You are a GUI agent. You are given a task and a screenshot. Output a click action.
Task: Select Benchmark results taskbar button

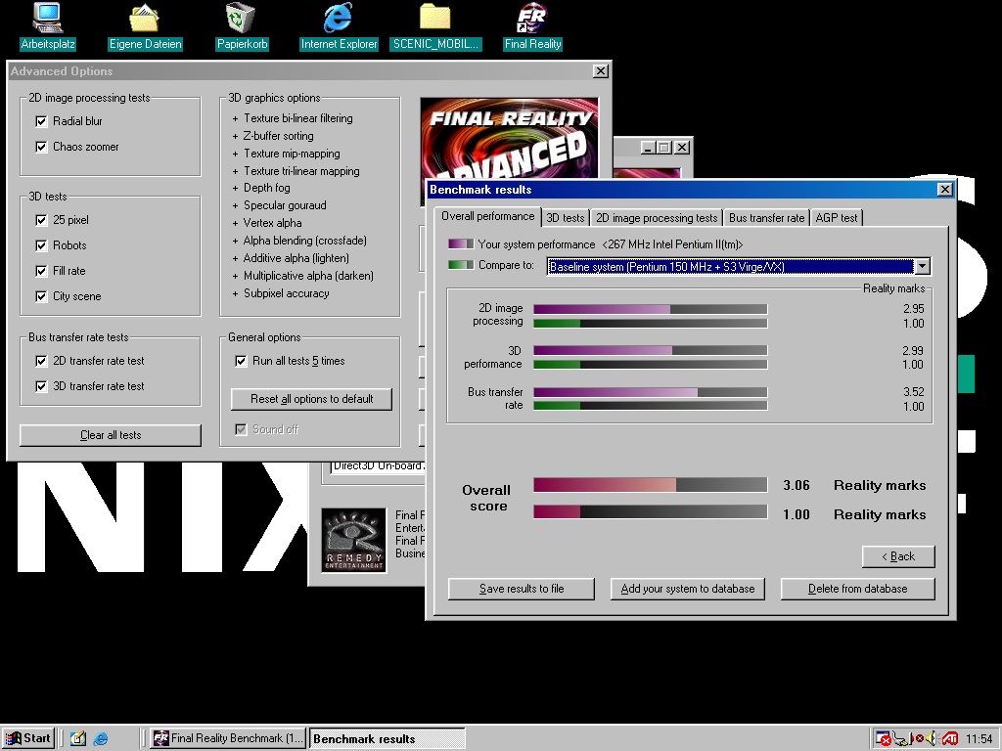[387, 739]
